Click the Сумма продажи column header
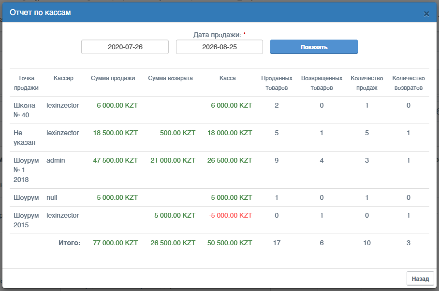 point(113,78)
